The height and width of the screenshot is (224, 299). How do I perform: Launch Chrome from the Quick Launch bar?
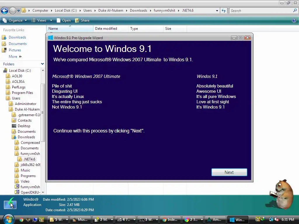pyautogui.click(x=21, y=220)
